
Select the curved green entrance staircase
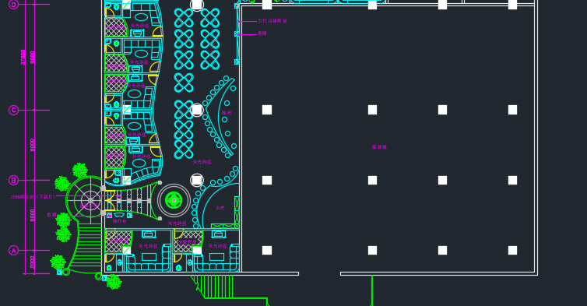point(86,248)
